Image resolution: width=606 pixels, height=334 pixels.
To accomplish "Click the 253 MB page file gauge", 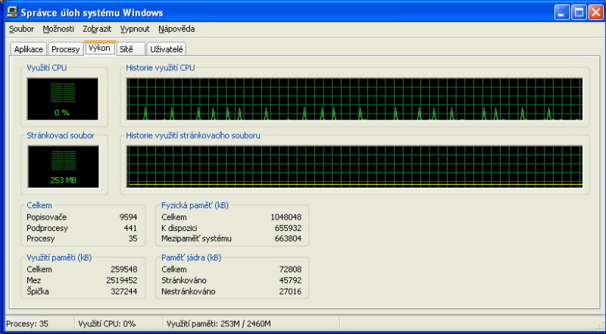I will click(x=63, y=167).
